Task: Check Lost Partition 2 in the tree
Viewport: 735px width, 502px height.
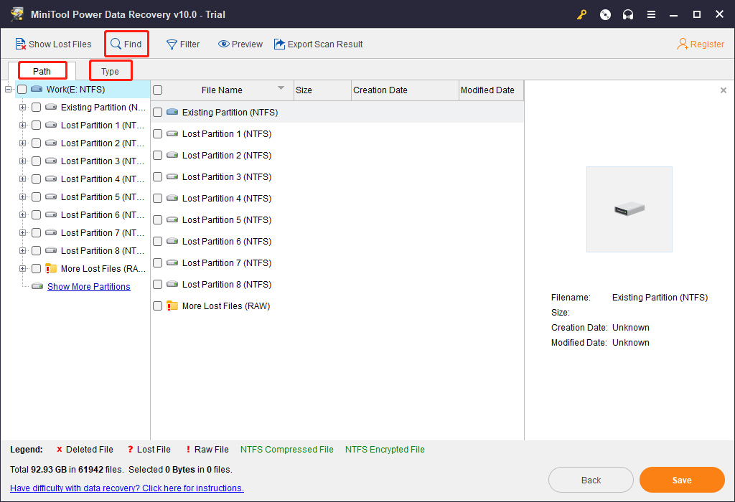Action: point(36,143)
